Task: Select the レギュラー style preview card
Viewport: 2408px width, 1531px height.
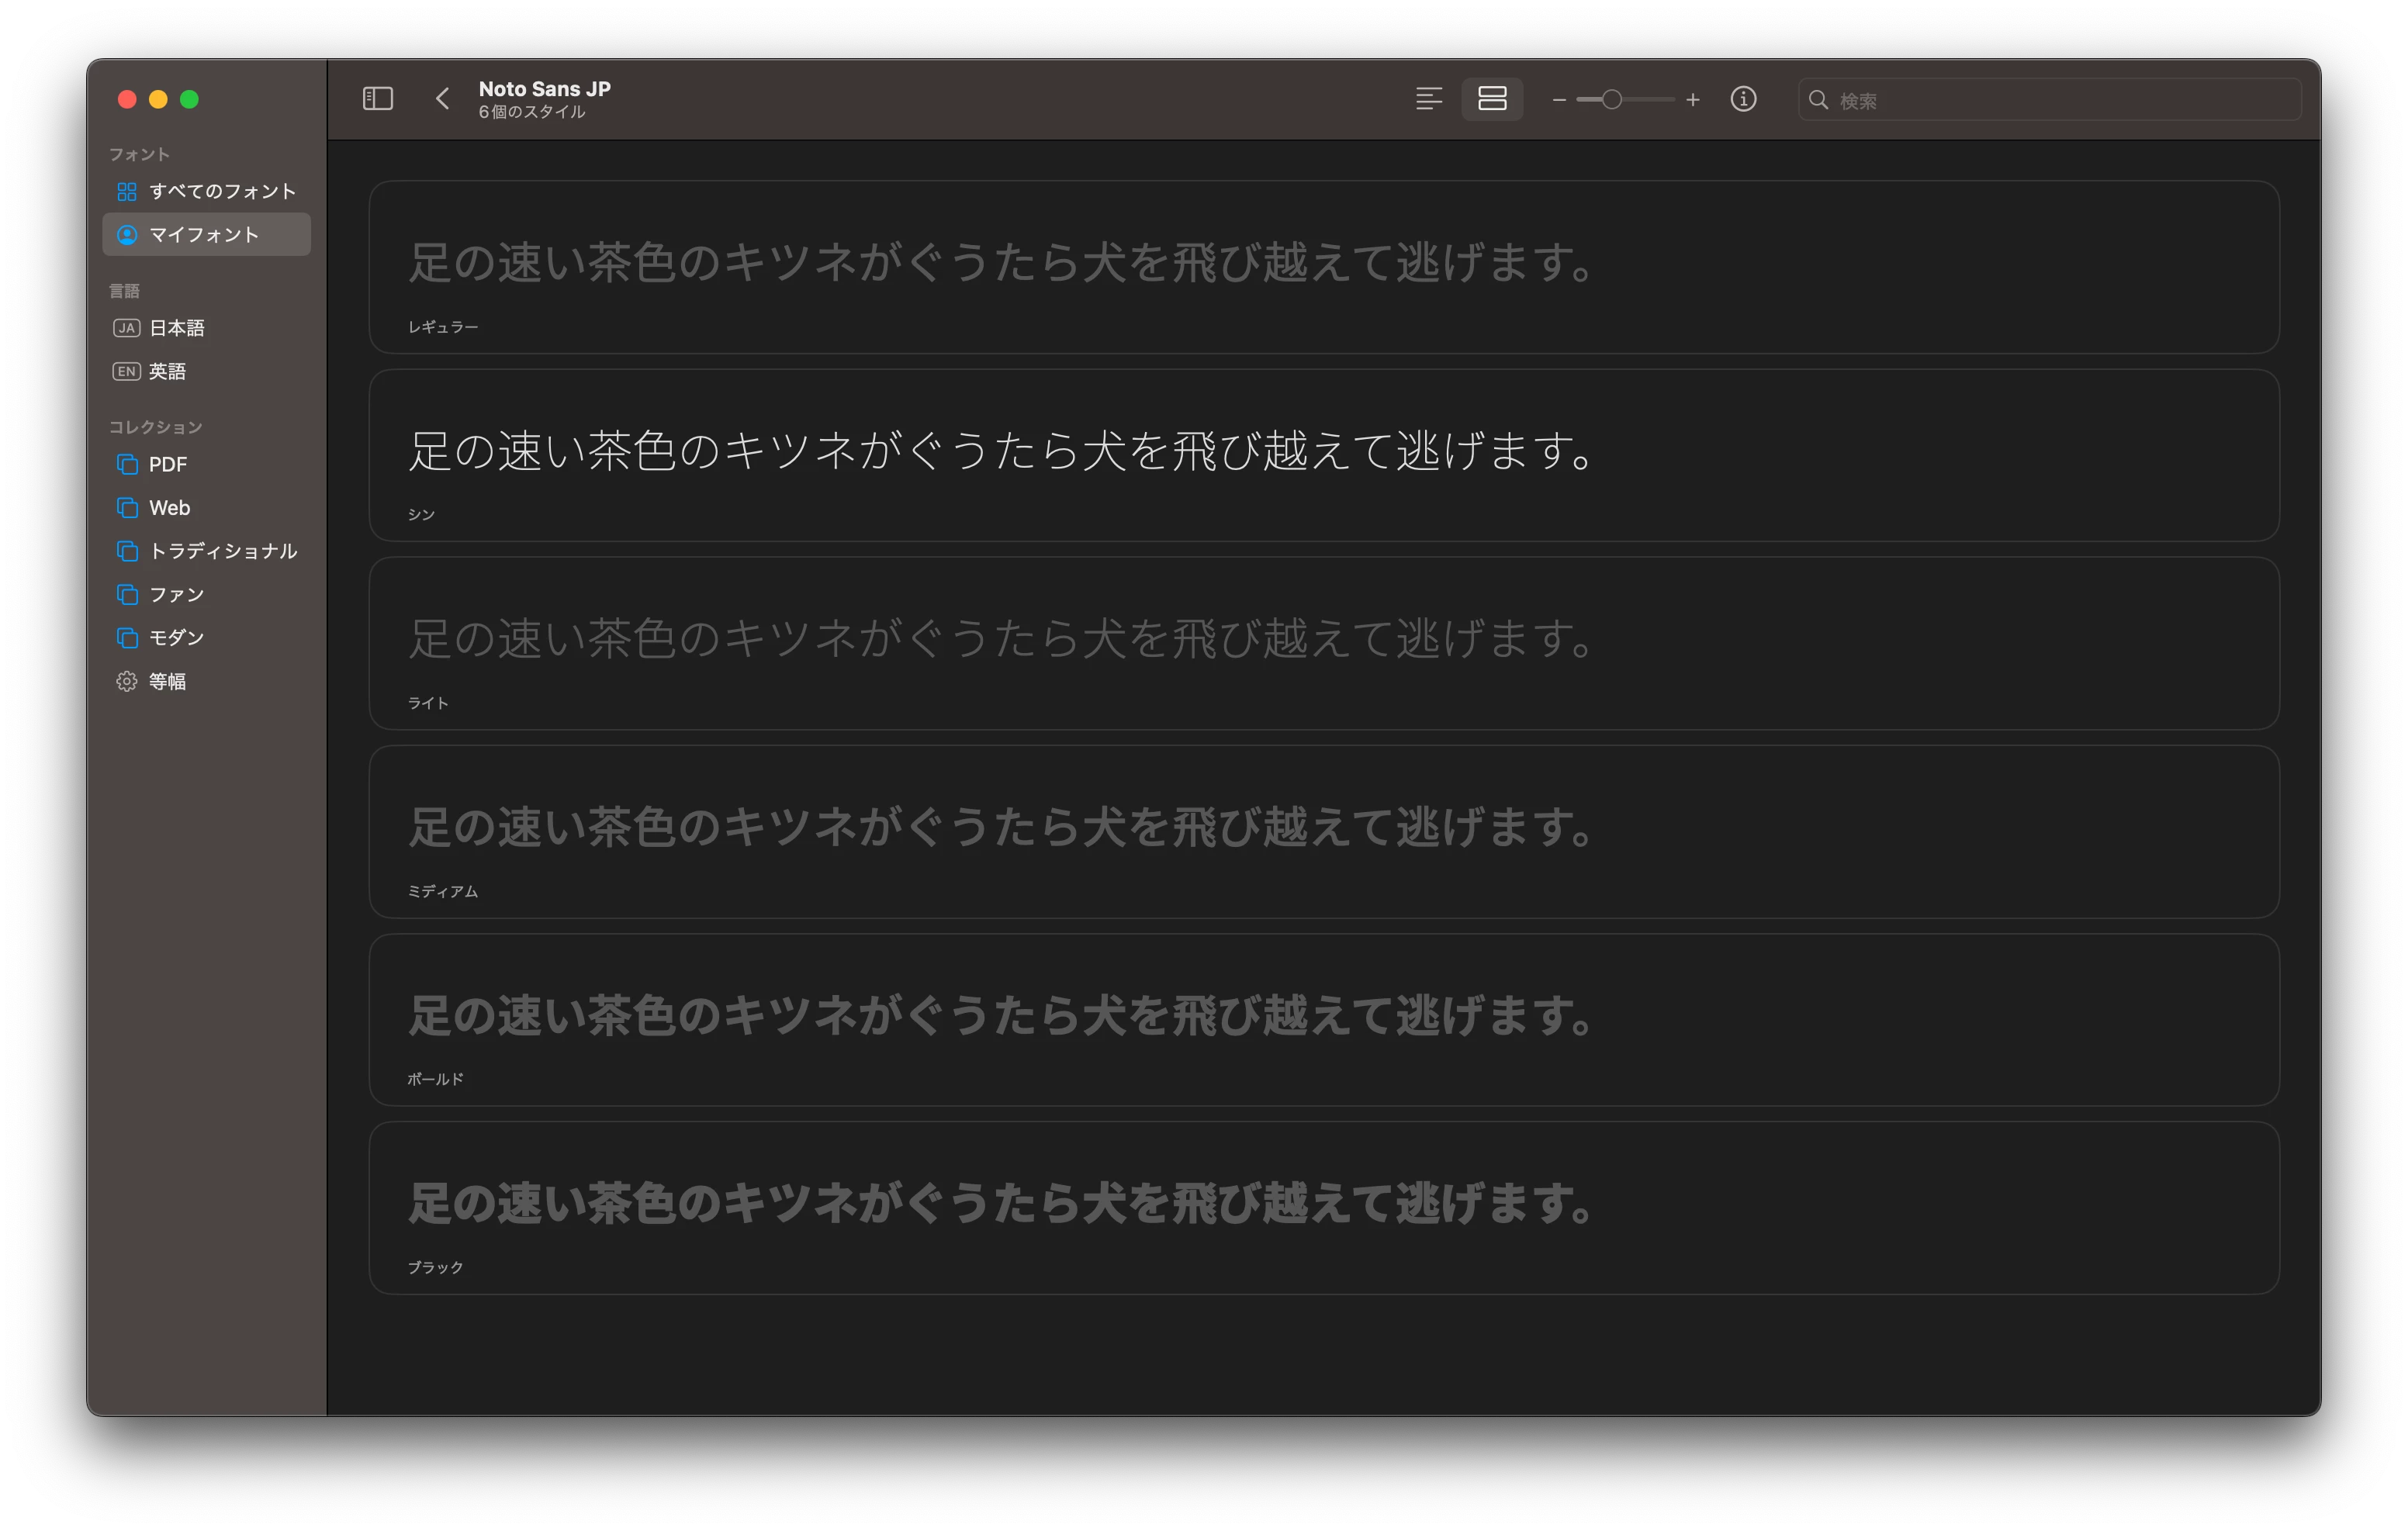Action: (1323, 267)
